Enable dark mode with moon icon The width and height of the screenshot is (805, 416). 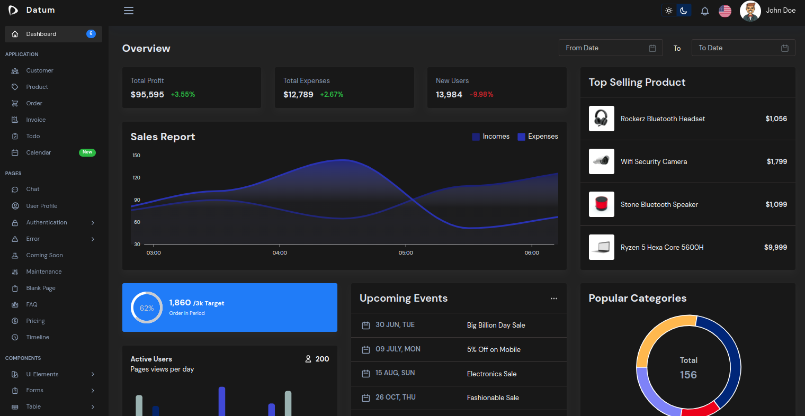(684, 11)
